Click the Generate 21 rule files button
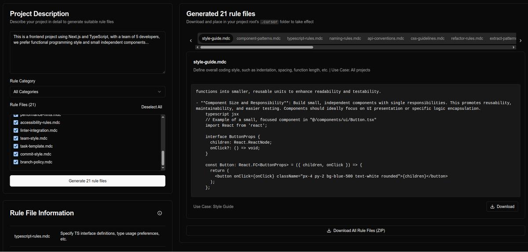 coord(88,181)
